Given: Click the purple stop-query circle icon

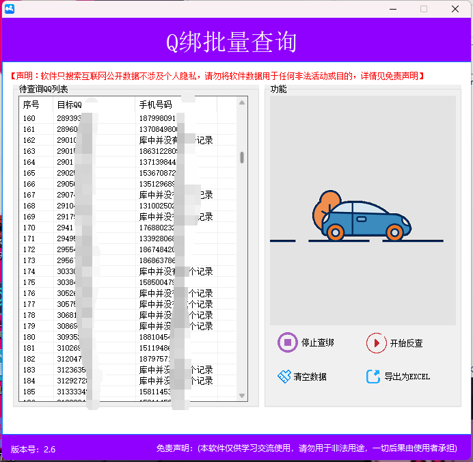Looking at the screenshot, I should pyautogui.click(x=288, y=342).
